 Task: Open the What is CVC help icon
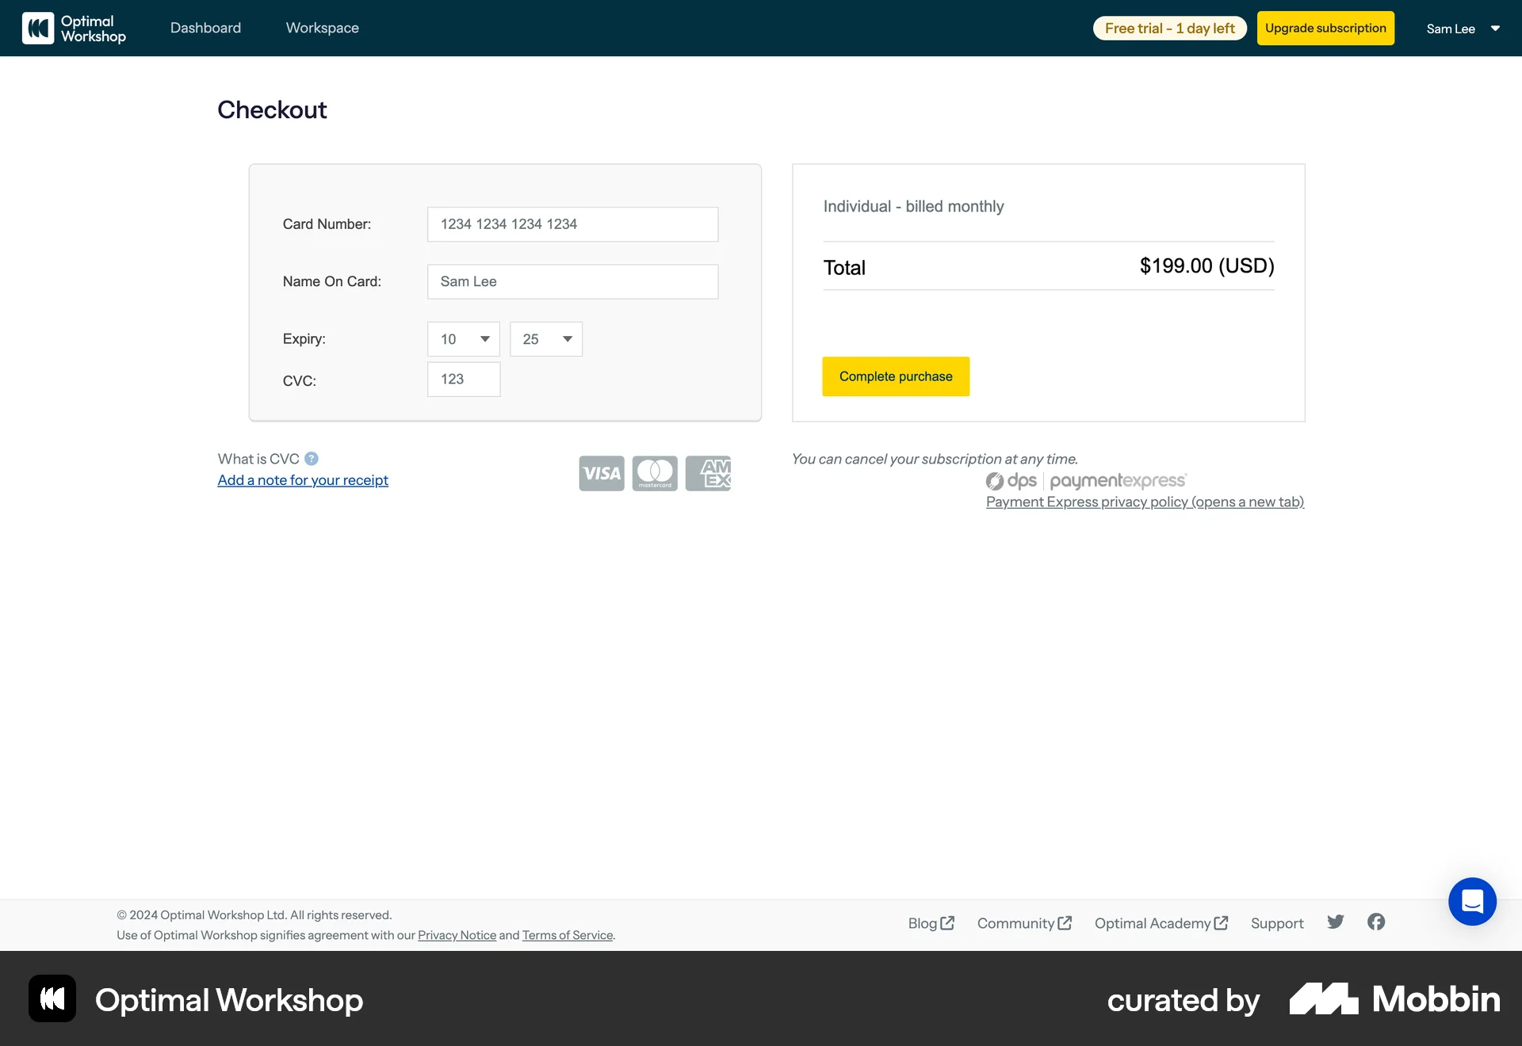[x=311, y=459]
